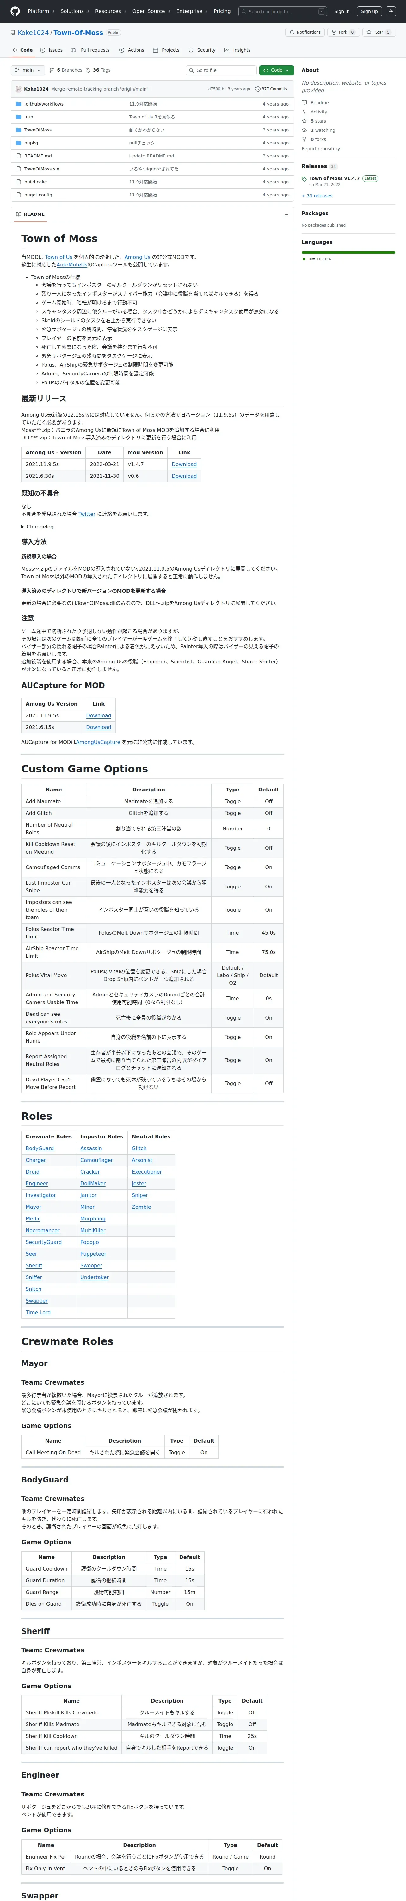
Task: Click Report repository link
Action: tap(321, 148)
